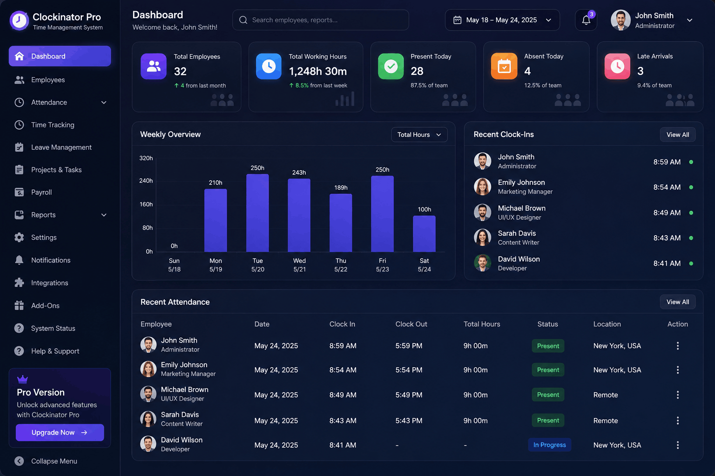Open actions menu for David Wilson row
This screenshot has height=476, width=715.
(x=677, y=445)
